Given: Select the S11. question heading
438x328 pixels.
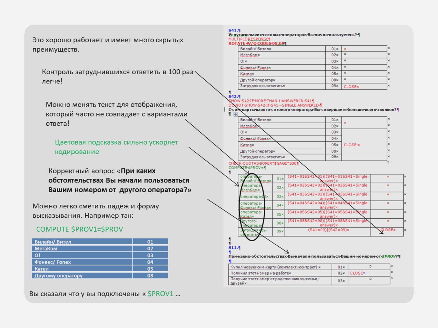Looking at the screenshot, I should [234, 248].
